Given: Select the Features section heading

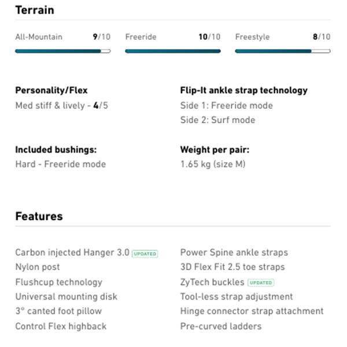Looking at the screenshot, I should (39, 216).
